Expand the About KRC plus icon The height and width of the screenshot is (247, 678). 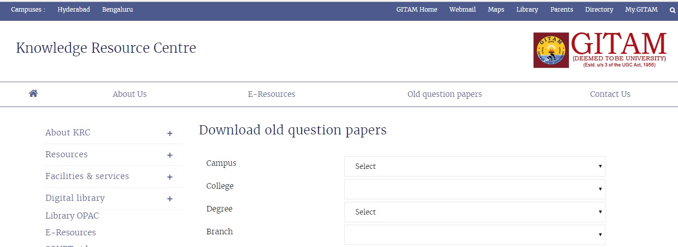[x=170, y=133]
